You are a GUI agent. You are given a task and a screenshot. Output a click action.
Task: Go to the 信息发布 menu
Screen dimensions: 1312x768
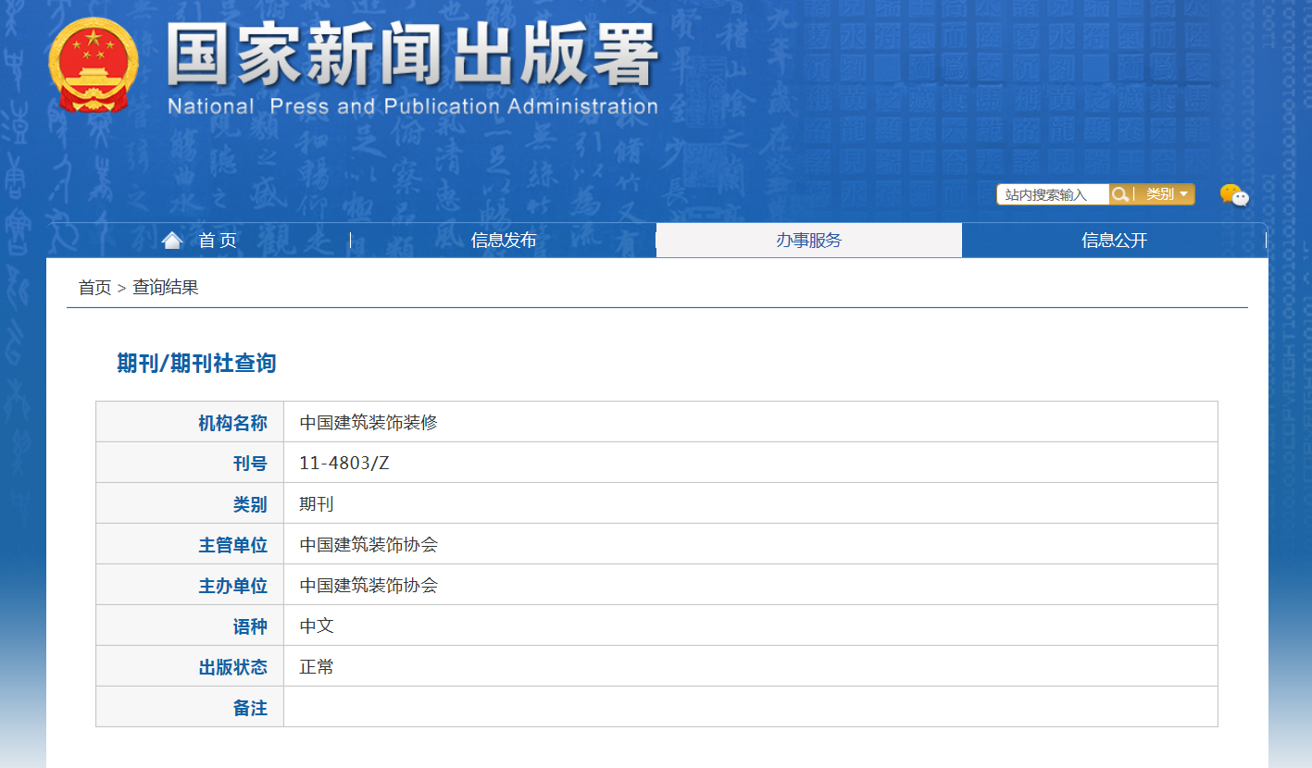pos(503,241)
